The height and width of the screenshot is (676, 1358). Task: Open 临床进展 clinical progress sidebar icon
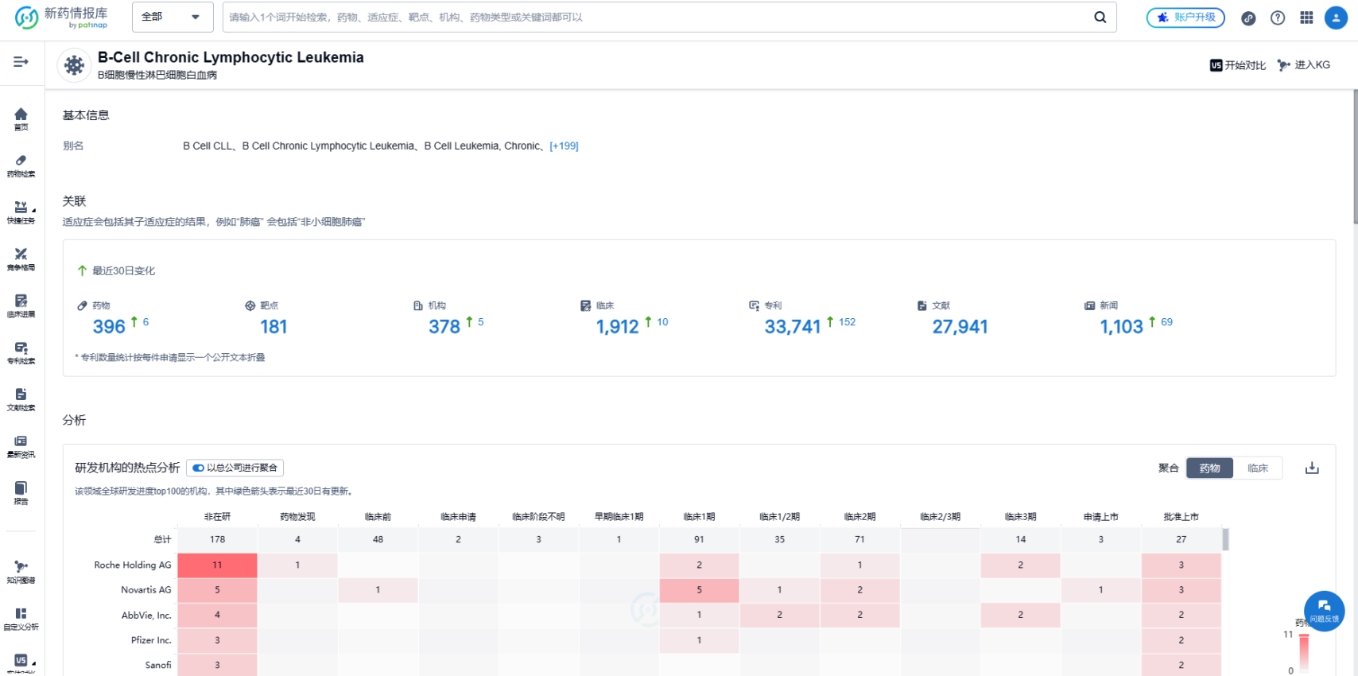(x=21, y=305)
